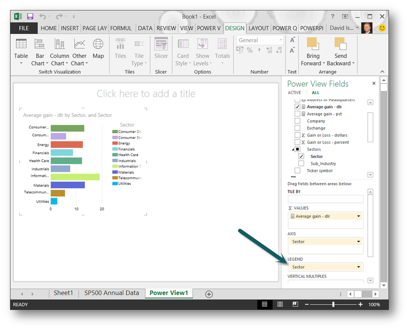The width and height of the screenshot is (409, 330).
Task: Check the Sub_Industry field
Action: [x=301, y=163]
